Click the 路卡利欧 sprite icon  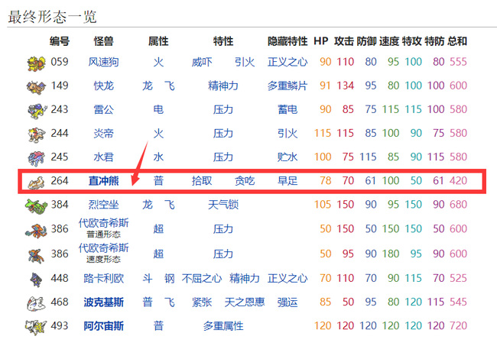[x=36, y=280]
